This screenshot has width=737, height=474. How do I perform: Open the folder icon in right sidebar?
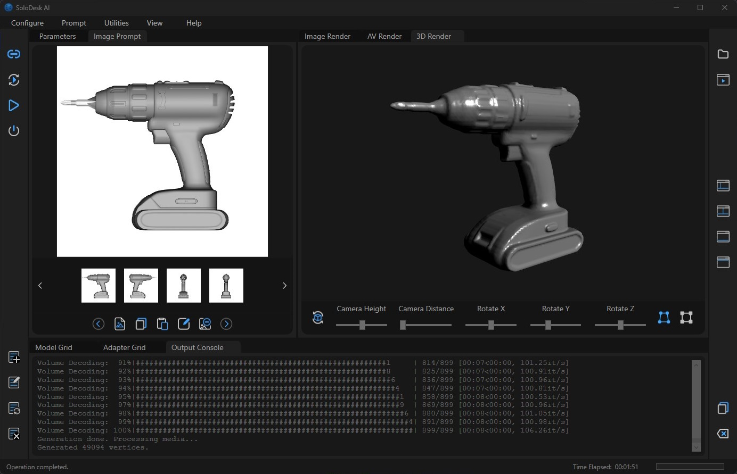click(x=723, y=54)
